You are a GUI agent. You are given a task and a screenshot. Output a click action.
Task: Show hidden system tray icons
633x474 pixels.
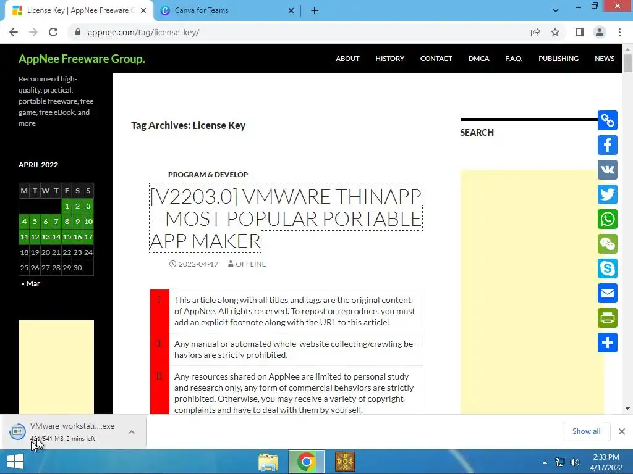545,462
